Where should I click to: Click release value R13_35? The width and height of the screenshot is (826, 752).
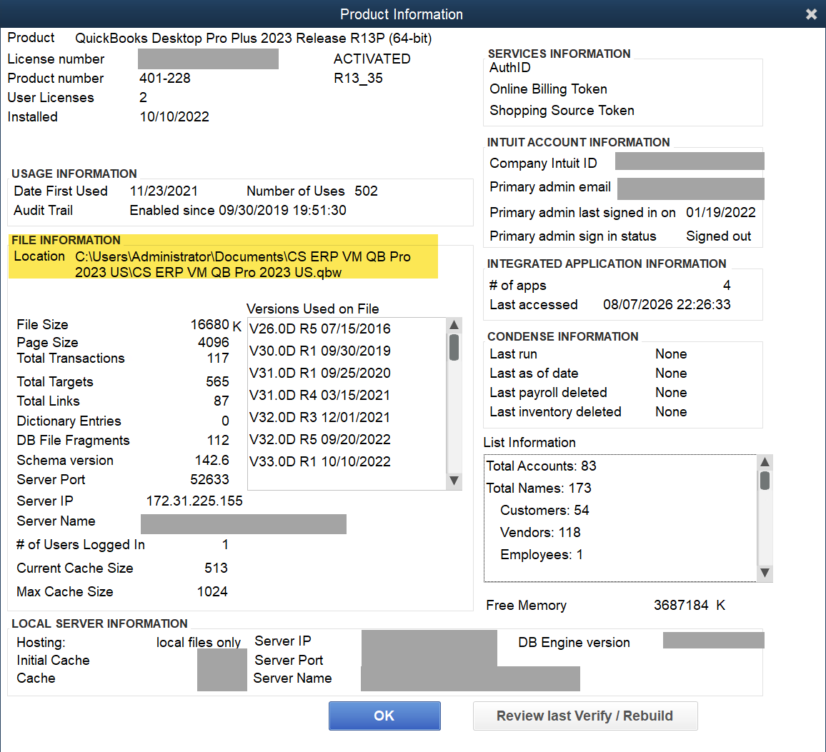tap(358, 78)
